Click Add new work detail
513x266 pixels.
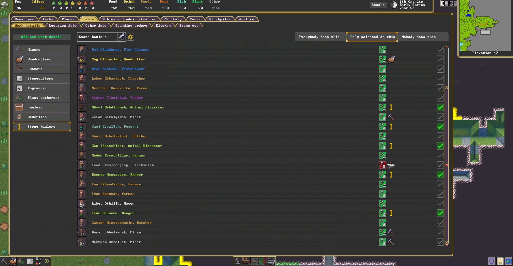[41, 37]
